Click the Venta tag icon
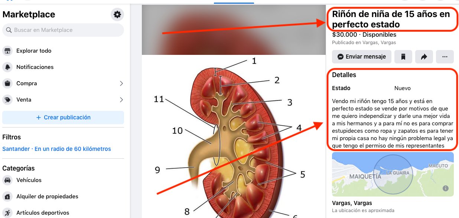The width and height of the screenshot is (459, 218). coord(7,100)
